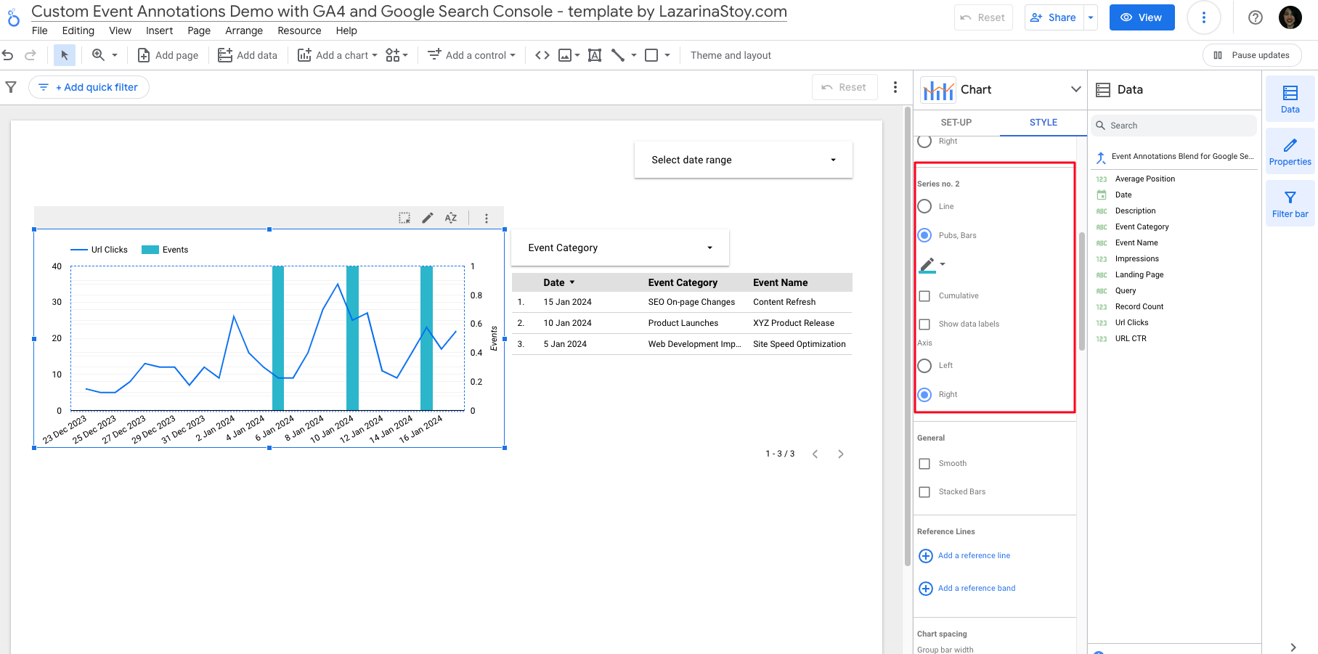Open the Add a chart tool
1318x654 pixels.
pos(306,54)
